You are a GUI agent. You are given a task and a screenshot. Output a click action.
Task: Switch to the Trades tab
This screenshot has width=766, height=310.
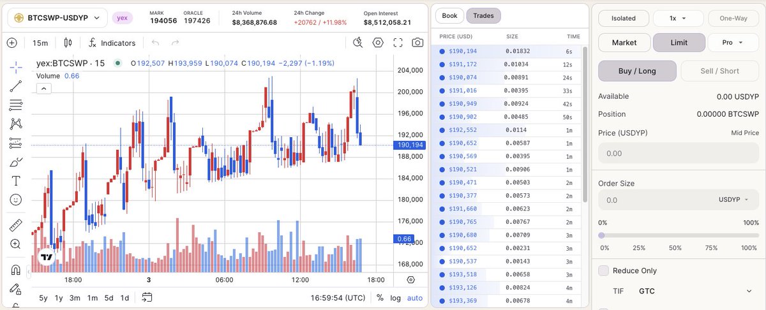point(484,15)
